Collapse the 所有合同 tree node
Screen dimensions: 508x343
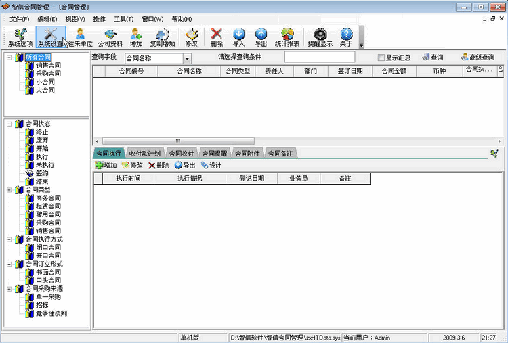(x=9, y=58)
